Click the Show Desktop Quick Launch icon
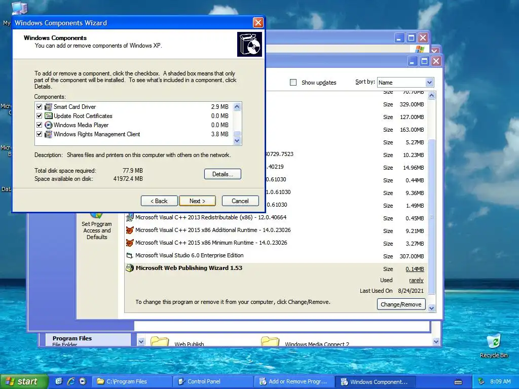 59,381
